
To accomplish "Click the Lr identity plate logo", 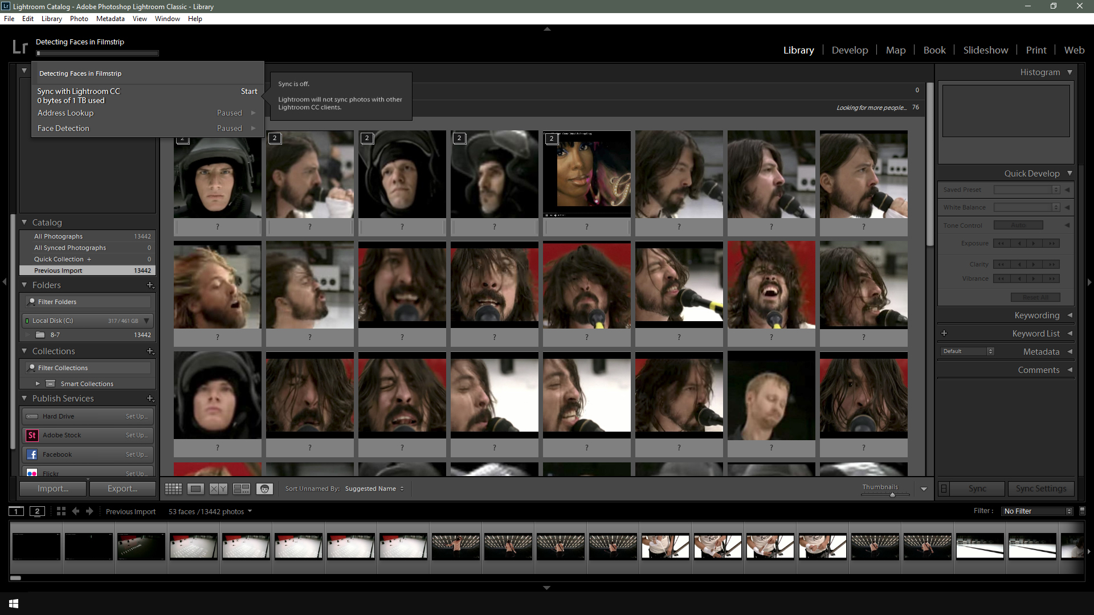I will tap(20, 47).
